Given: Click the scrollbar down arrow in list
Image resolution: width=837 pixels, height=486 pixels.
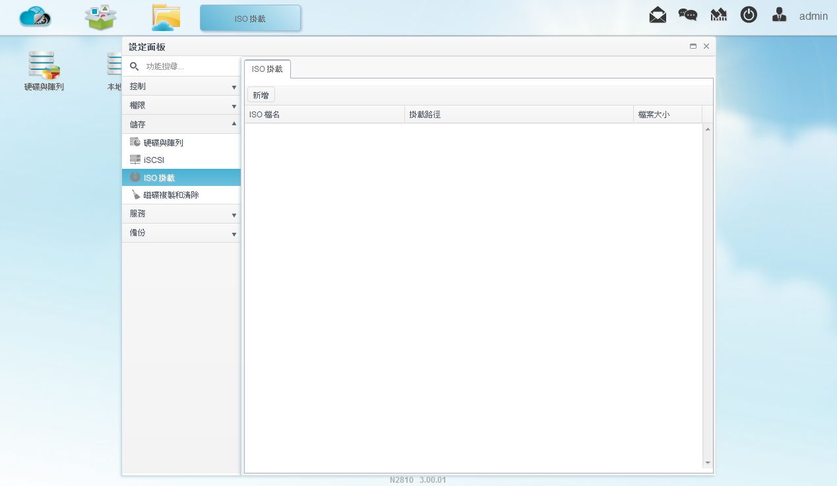Looking at the screenshot, I should [708, 463].
